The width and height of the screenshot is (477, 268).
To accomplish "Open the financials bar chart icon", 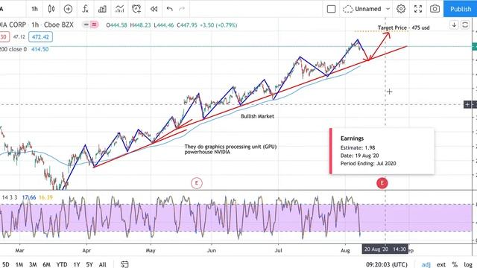I will (x=102, y=9).
